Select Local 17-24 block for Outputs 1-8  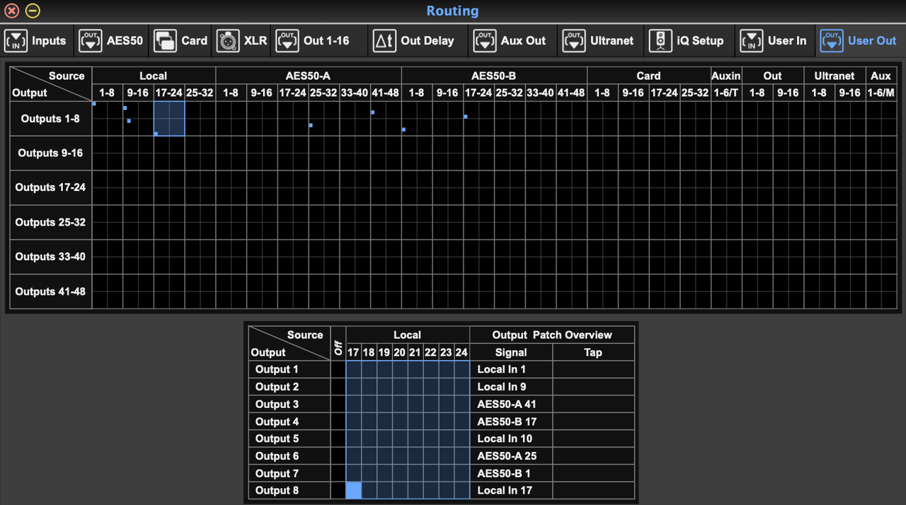click(169, 118)
